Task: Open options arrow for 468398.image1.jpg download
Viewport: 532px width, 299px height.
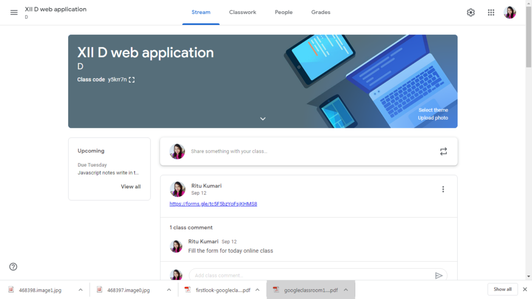Action: pyautogui.click(x=81, y=290)
